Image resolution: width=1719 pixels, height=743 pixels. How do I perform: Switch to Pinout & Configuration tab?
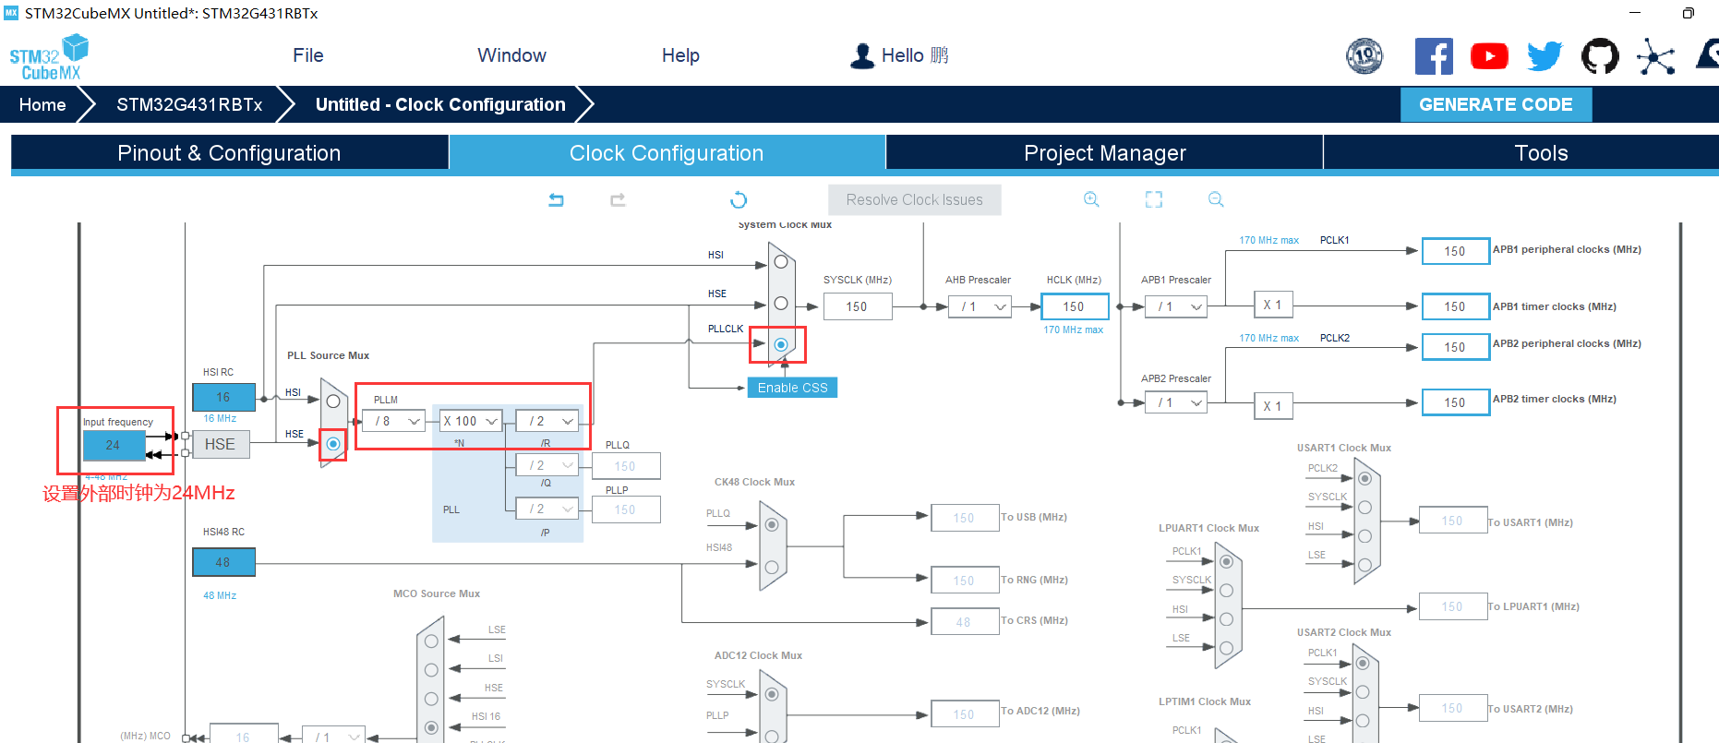click(x=229, y=153)
